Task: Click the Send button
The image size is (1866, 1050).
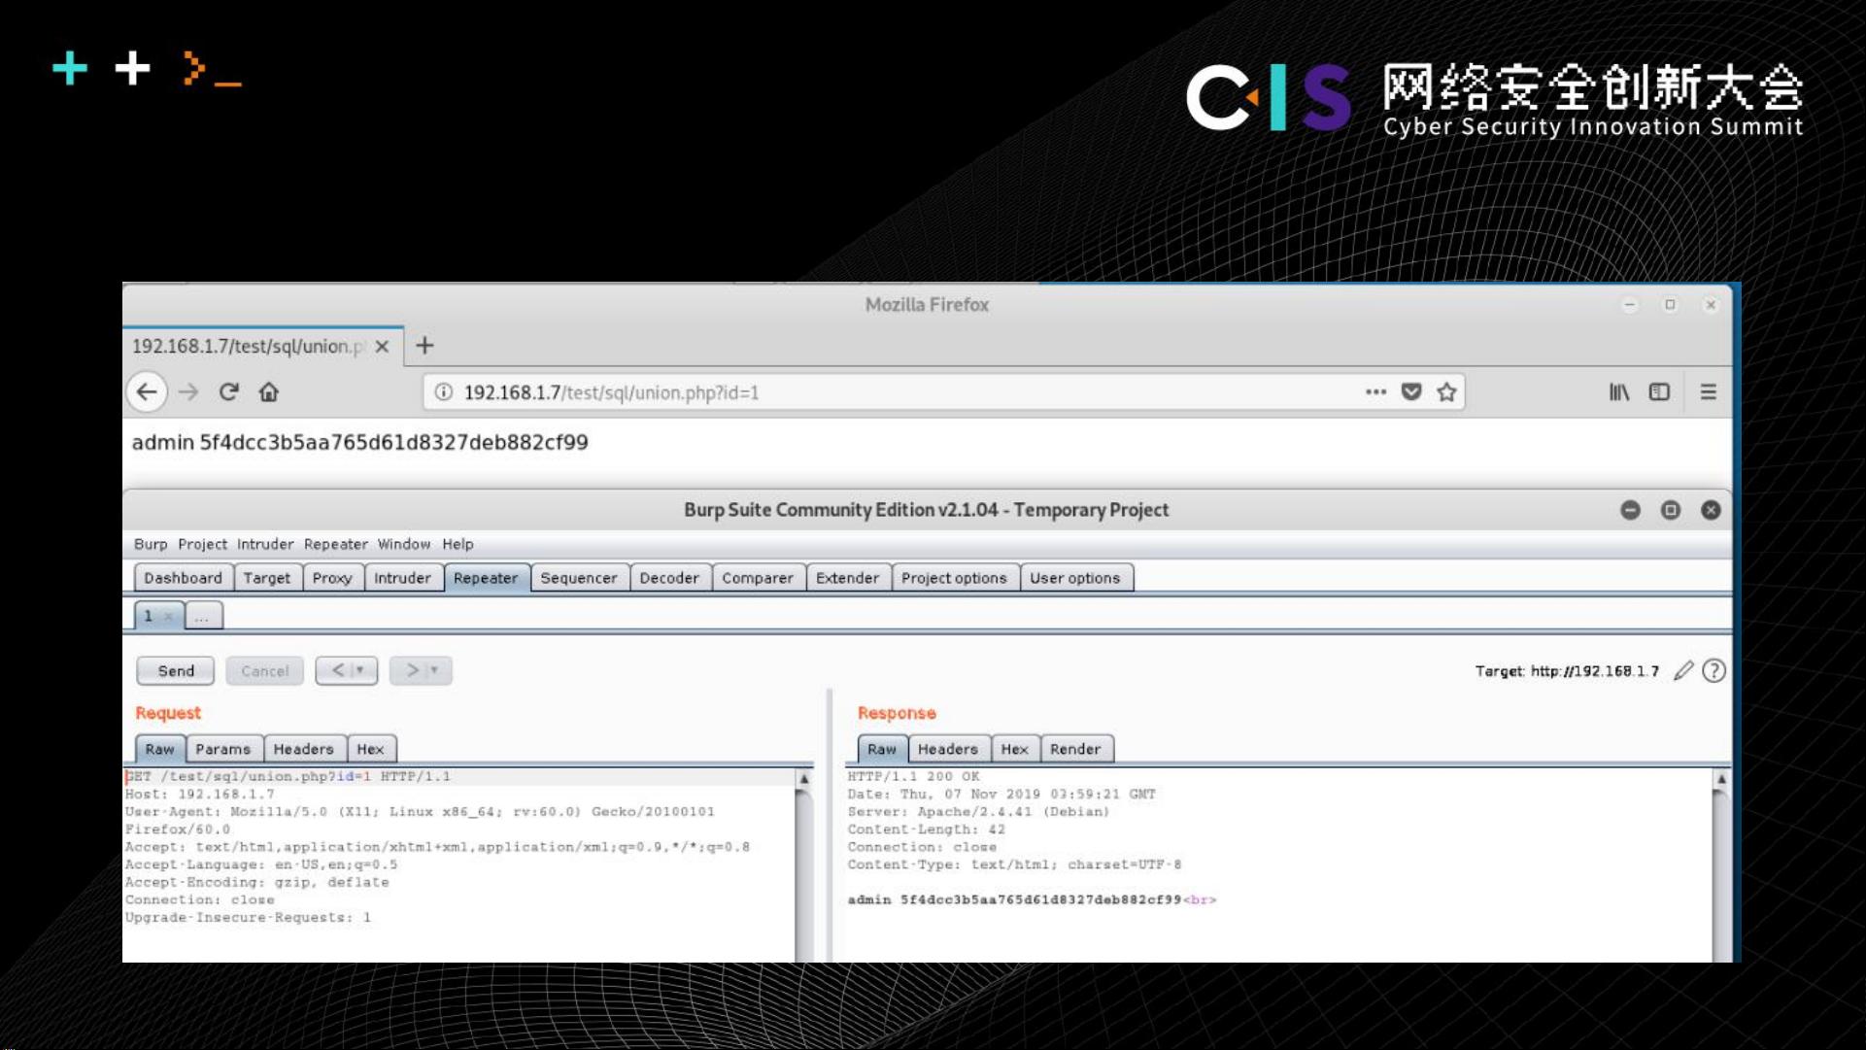Action: click(176, 671)
